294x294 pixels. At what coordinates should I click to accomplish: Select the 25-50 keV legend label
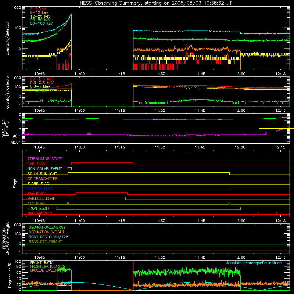pos(40,20)
